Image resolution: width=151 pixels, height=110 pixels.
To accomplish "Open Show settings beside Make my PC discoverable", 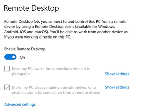I will [x=117, y=87].
